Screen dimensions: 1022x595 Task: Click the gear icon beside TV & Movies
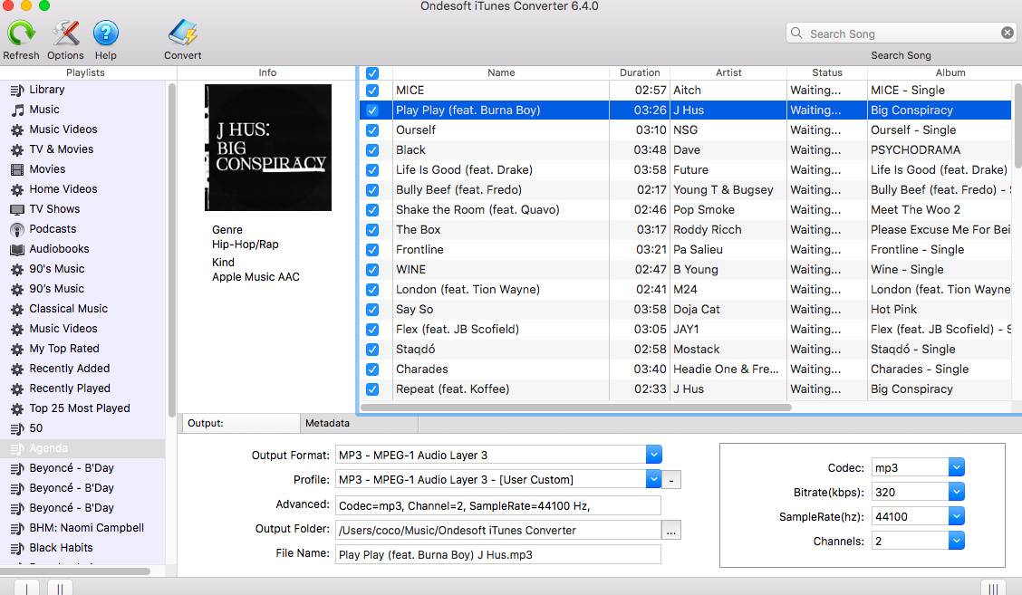[x=17, y=150]
